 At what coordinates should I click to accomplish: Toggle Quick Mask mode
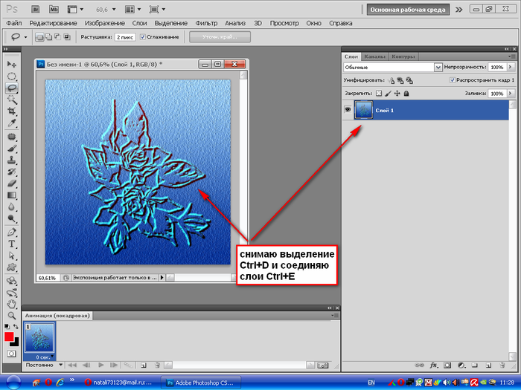12,354
